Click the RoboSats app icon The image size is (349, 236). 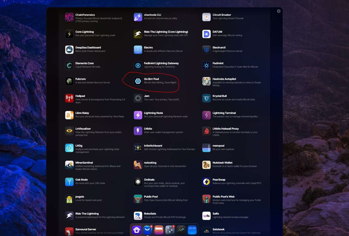[138, 216]
